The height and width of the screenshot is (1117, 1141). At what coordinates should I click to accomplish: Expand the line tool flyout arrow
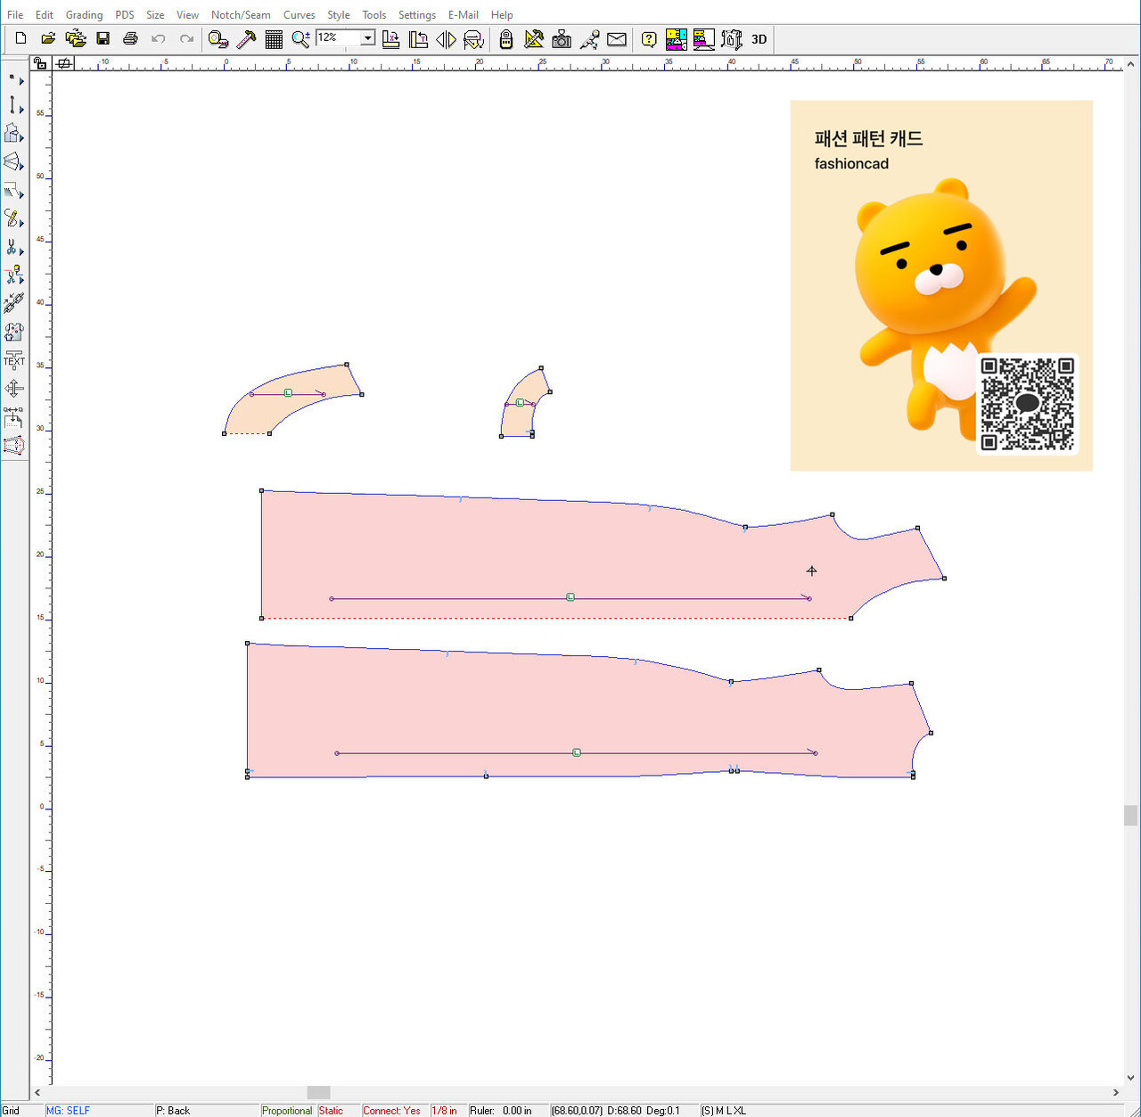[x=21, y=111]
